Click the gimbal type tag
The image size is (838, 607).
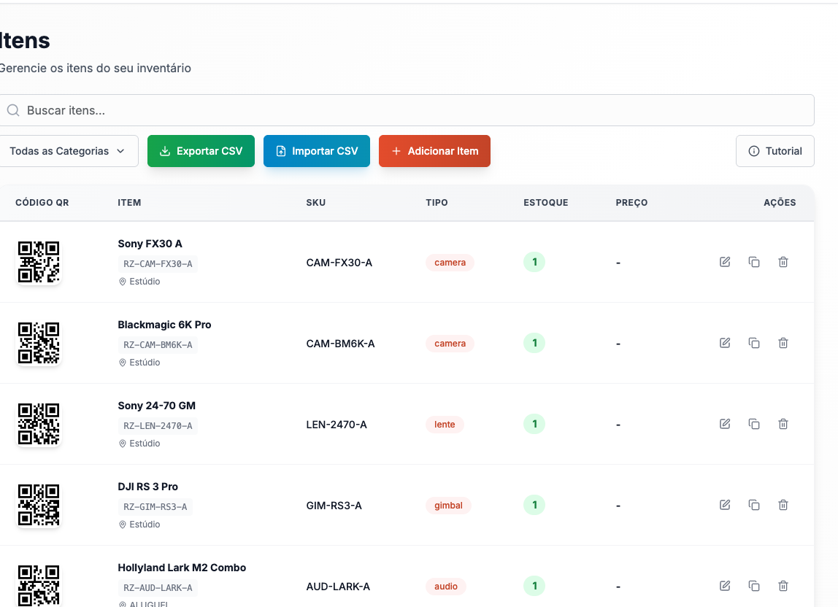[x=448, y=506]
